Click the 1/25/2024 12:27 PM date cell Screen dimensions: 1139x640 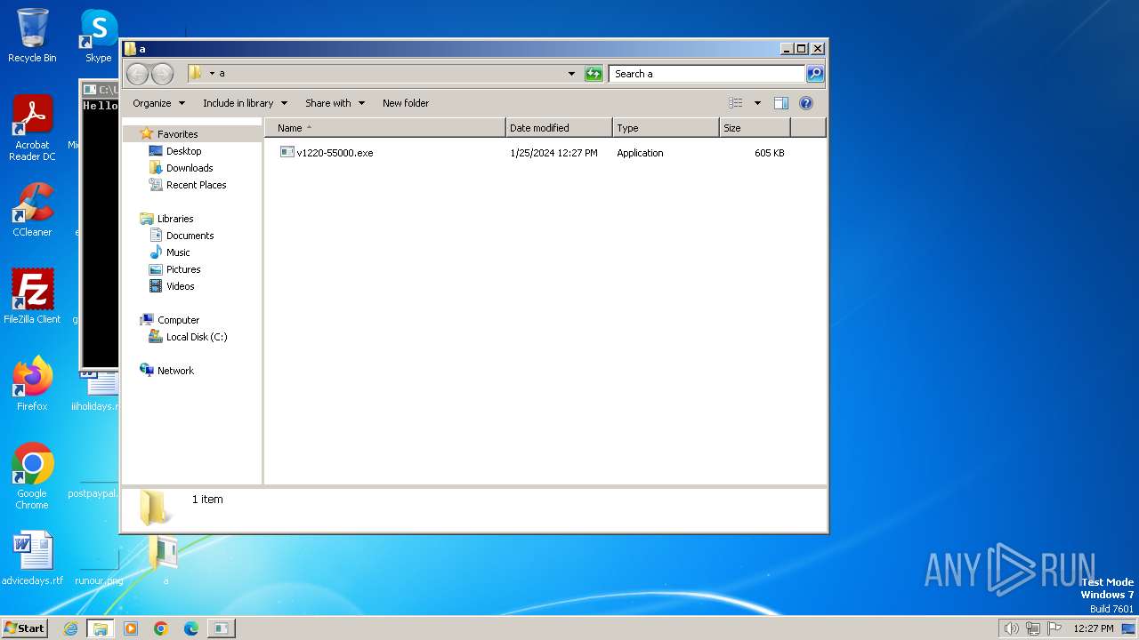[x=553, y=153]
